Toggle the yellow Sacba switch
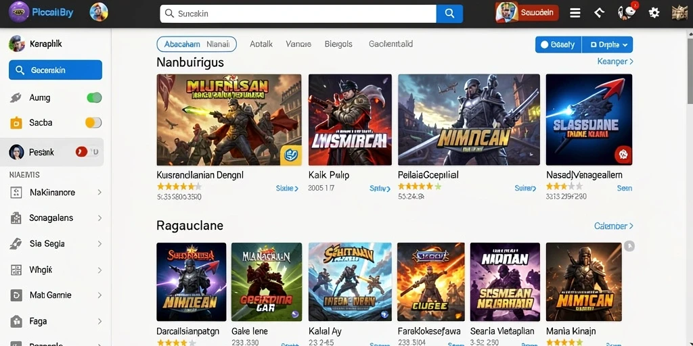Image resolution: width=693 pixels, height=346 pixels. click(93, 123)
